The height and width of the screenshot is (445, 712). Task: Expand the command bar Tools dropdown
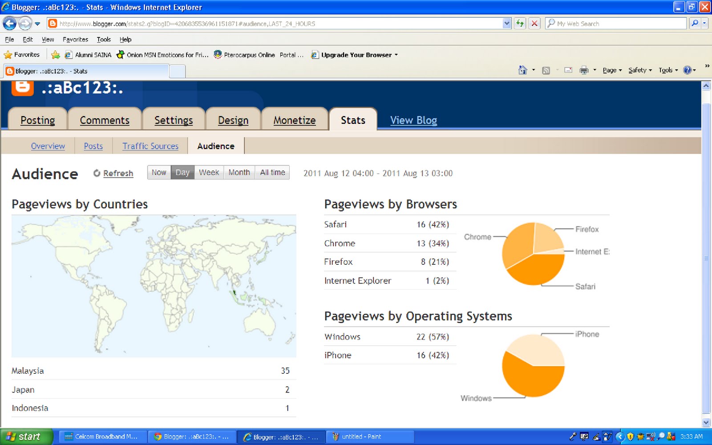click(668, 70)
